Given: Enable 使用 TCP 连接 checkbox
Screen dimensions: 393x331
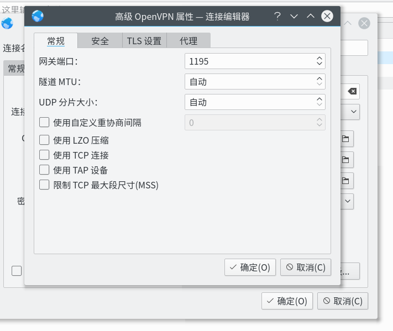Looking at the screenshot, I should tap(44, 155).
